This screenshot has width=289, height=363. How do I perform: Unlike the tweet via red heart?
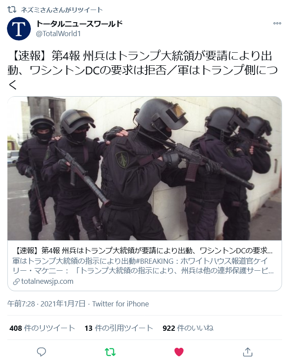tap(179, 352)
